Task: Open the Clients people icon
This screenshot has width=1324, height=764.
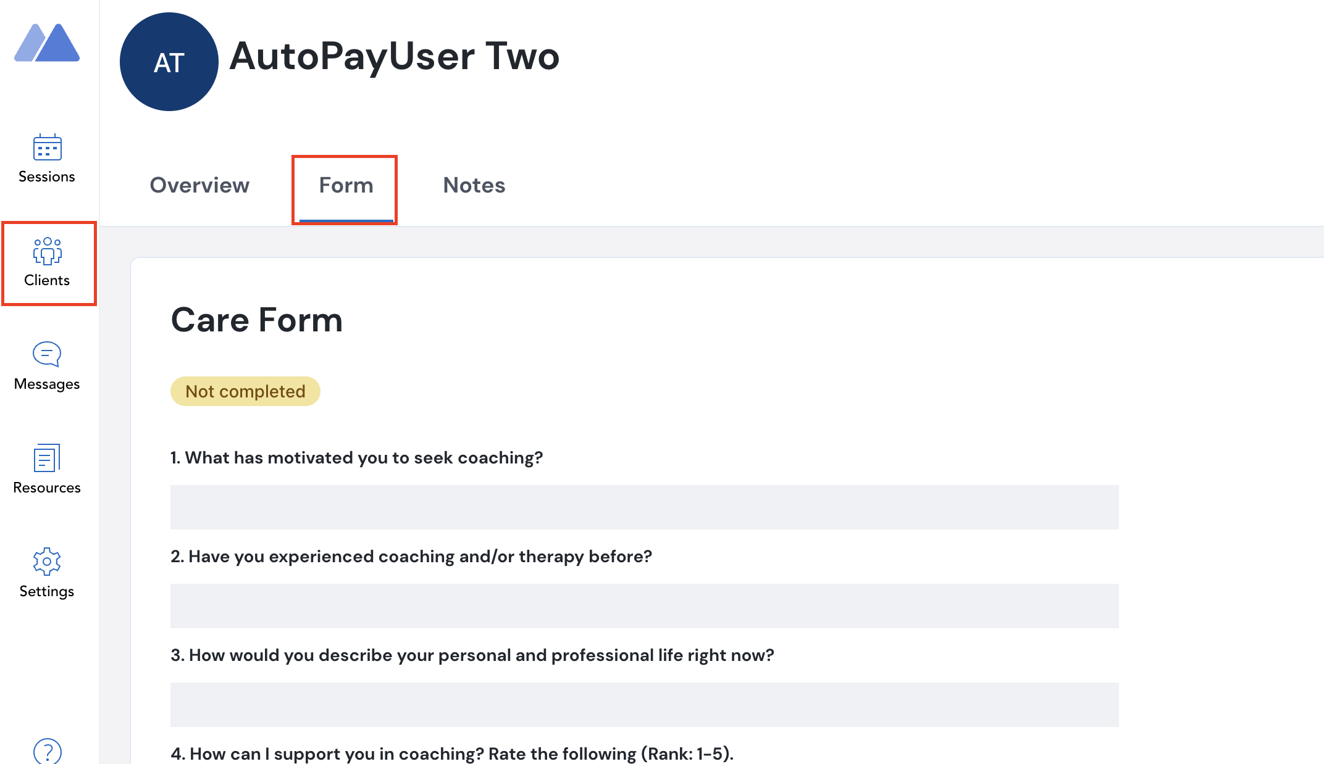Action: click(x=47, y=251)
